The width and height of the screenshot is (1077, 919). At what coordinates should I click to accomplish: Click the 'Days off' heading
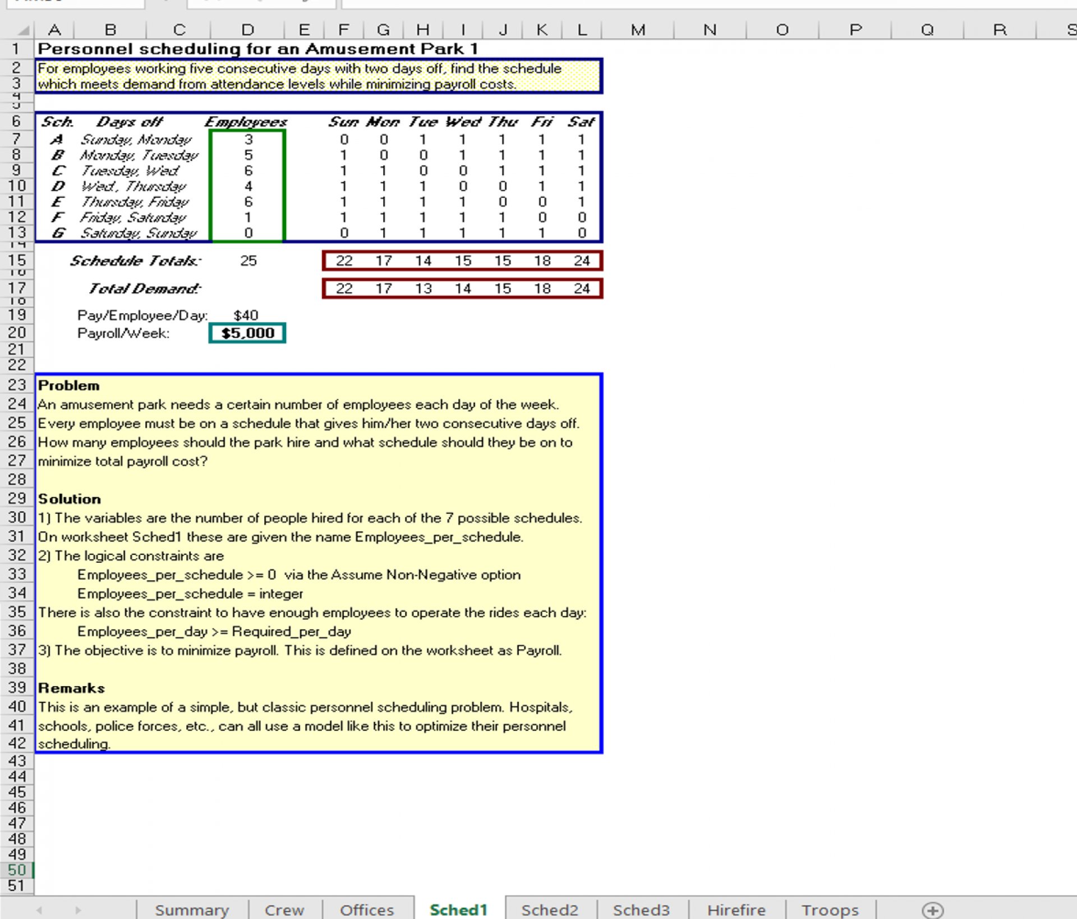130,122
